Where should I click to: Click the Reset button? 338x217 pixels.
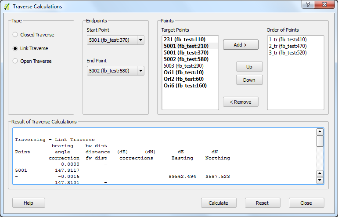click(x=262, y=203)
